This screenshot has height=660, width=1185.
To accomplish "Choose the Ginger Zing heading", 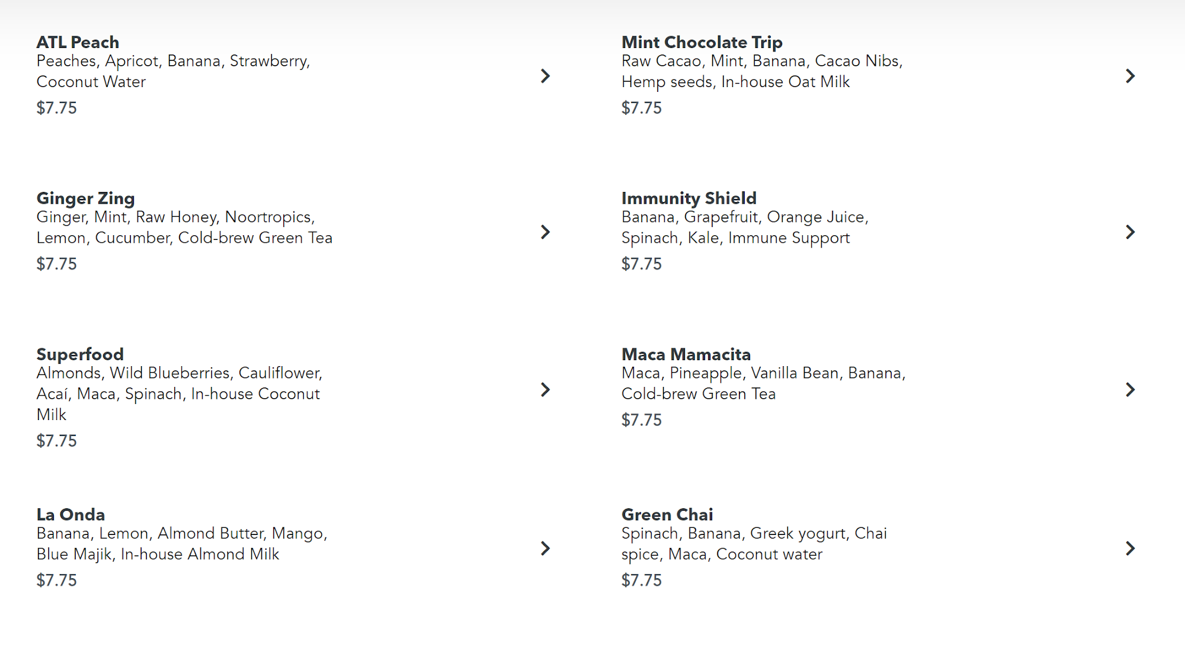I will click(x=85, y=198).
